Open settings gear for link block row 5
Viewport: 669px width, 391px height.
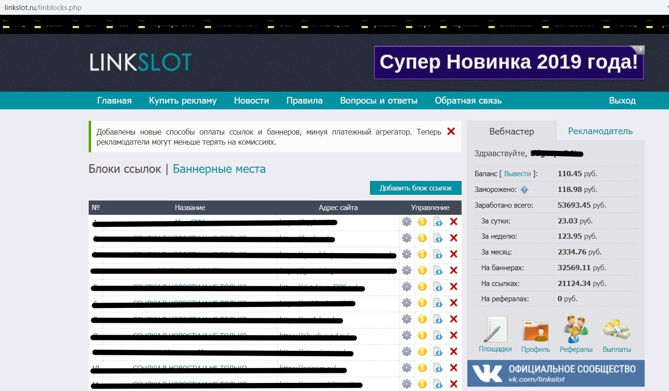coord(406,286)
